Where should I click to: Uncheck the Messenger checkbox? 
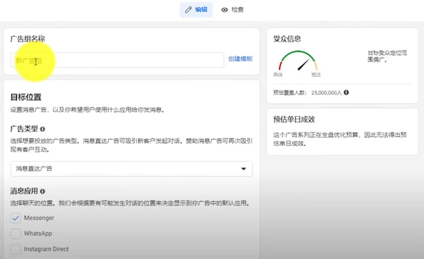[16, 218]
